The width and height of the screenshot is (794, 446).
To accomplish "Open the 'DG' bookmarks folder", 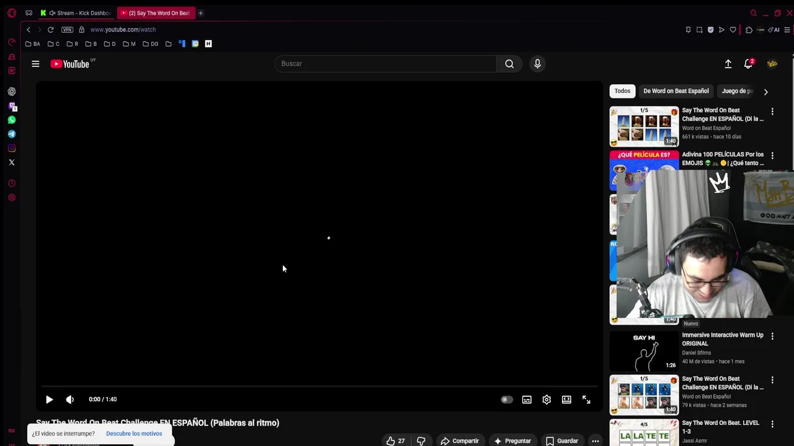I will (x=150, y=44).
